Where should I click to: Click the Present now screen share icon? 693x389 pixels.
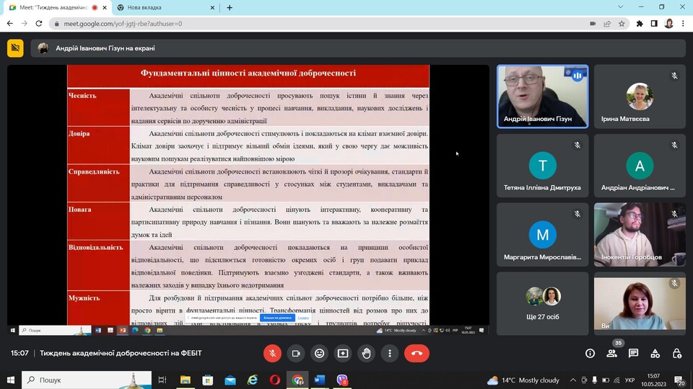point(343,353)
